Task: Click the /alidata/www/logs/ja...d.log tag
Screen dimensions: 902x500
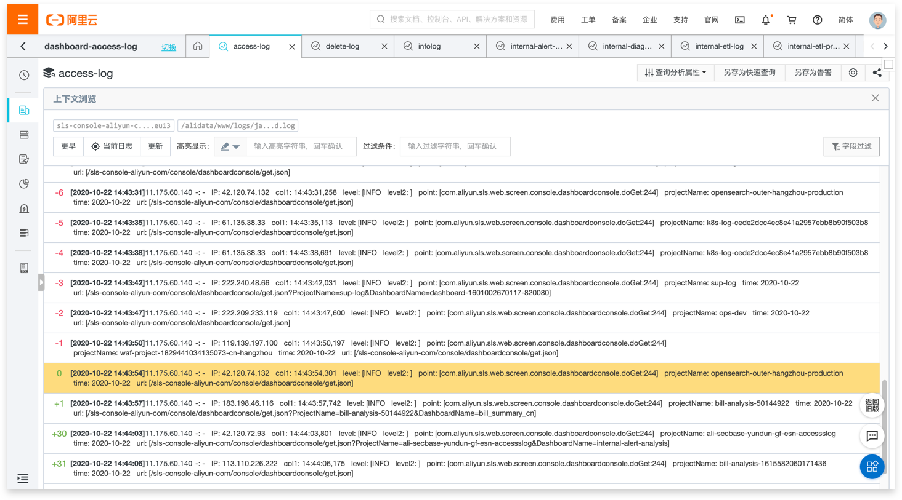Action: coord(238,125)
